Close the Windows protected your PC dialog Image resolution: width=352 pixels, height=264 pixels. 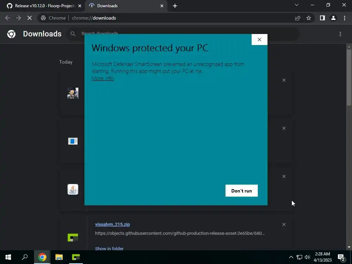pos(259,40)
